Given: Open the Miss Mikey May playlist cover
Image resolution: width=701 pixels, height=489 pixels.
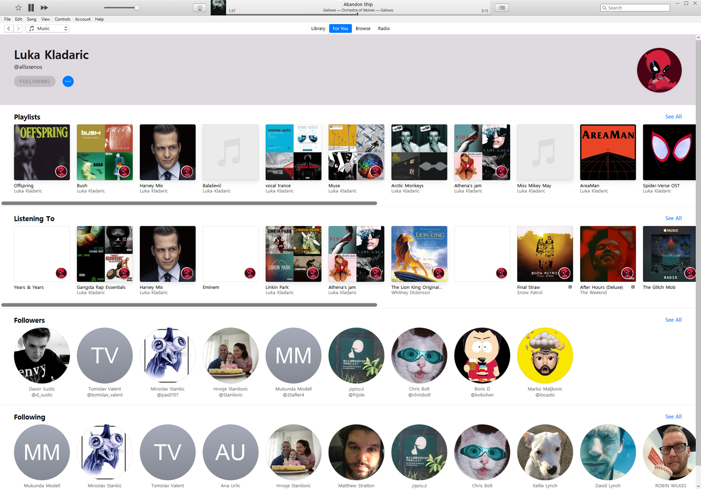Looking at the screenshot, I should click(x=545, y=152).
